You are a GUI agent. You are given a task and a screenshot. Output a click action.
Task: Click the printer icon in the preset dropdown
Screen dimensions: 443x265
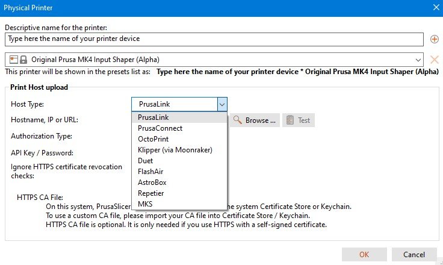click(14, 60)
